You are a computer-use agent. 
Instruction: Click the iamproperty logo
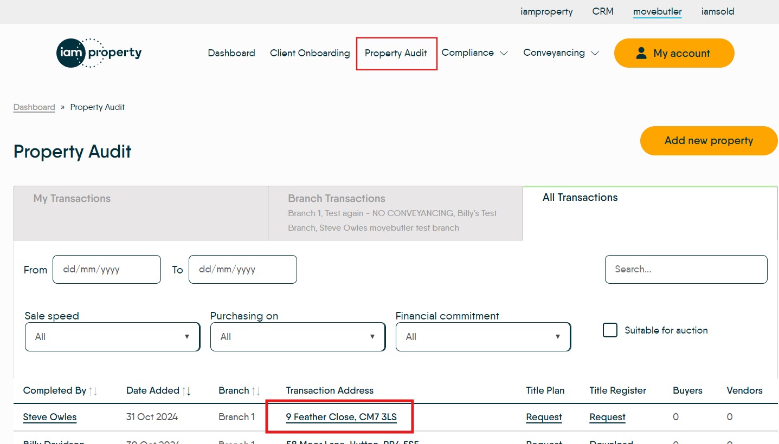pos(99,53)
